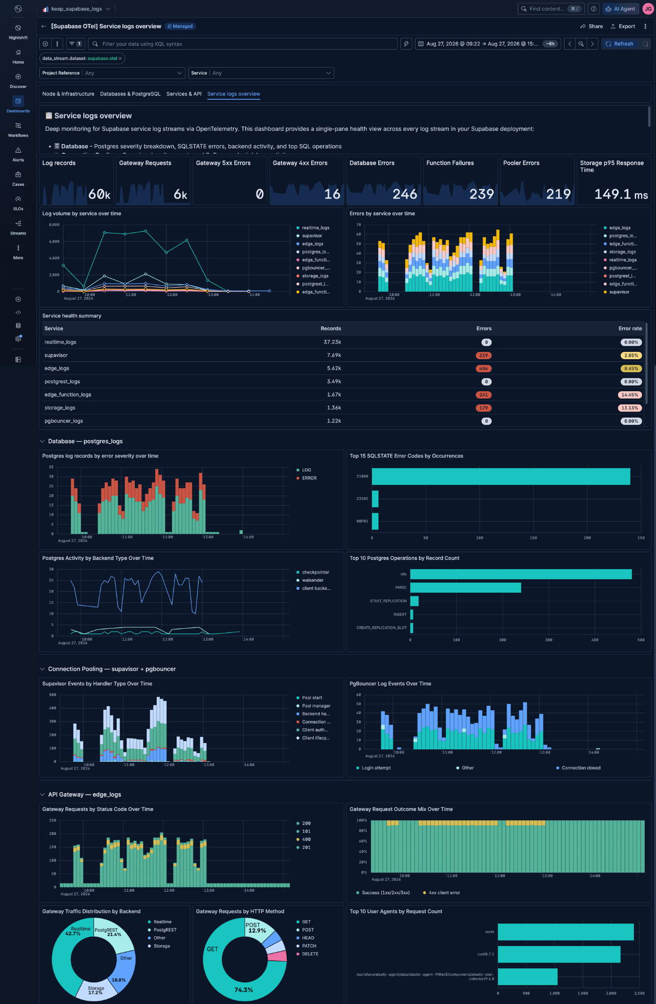The image size is (656, 1004).
Task: Collapse the side navigation panel
Action: (x=18, y=359)
